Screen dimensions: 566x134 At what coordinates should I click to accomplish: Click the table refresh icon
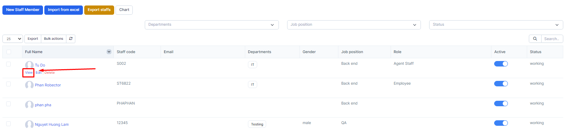tap(71, 39)
